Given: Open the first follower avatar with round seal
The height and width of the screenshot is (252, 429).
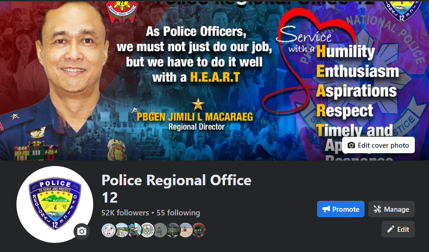Looking at the screenshot, I should pyautogui.click(x=108, y=230).
